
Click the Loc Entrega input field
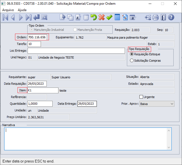pos(76,51)
